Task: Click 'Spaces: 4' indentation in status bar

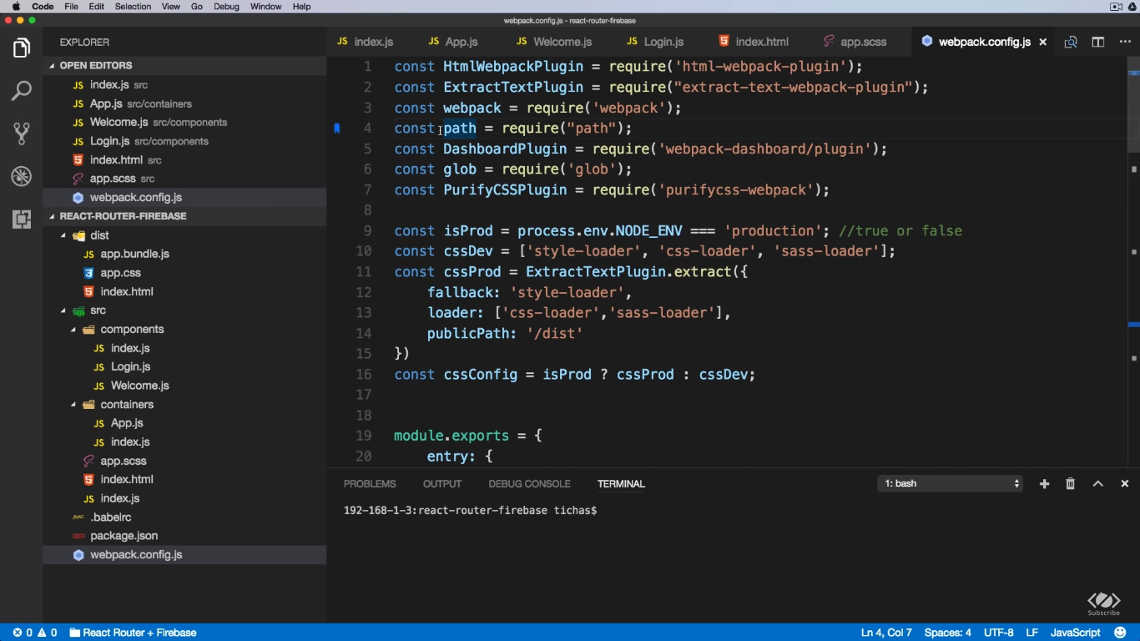Action: (x=947, y=633)
